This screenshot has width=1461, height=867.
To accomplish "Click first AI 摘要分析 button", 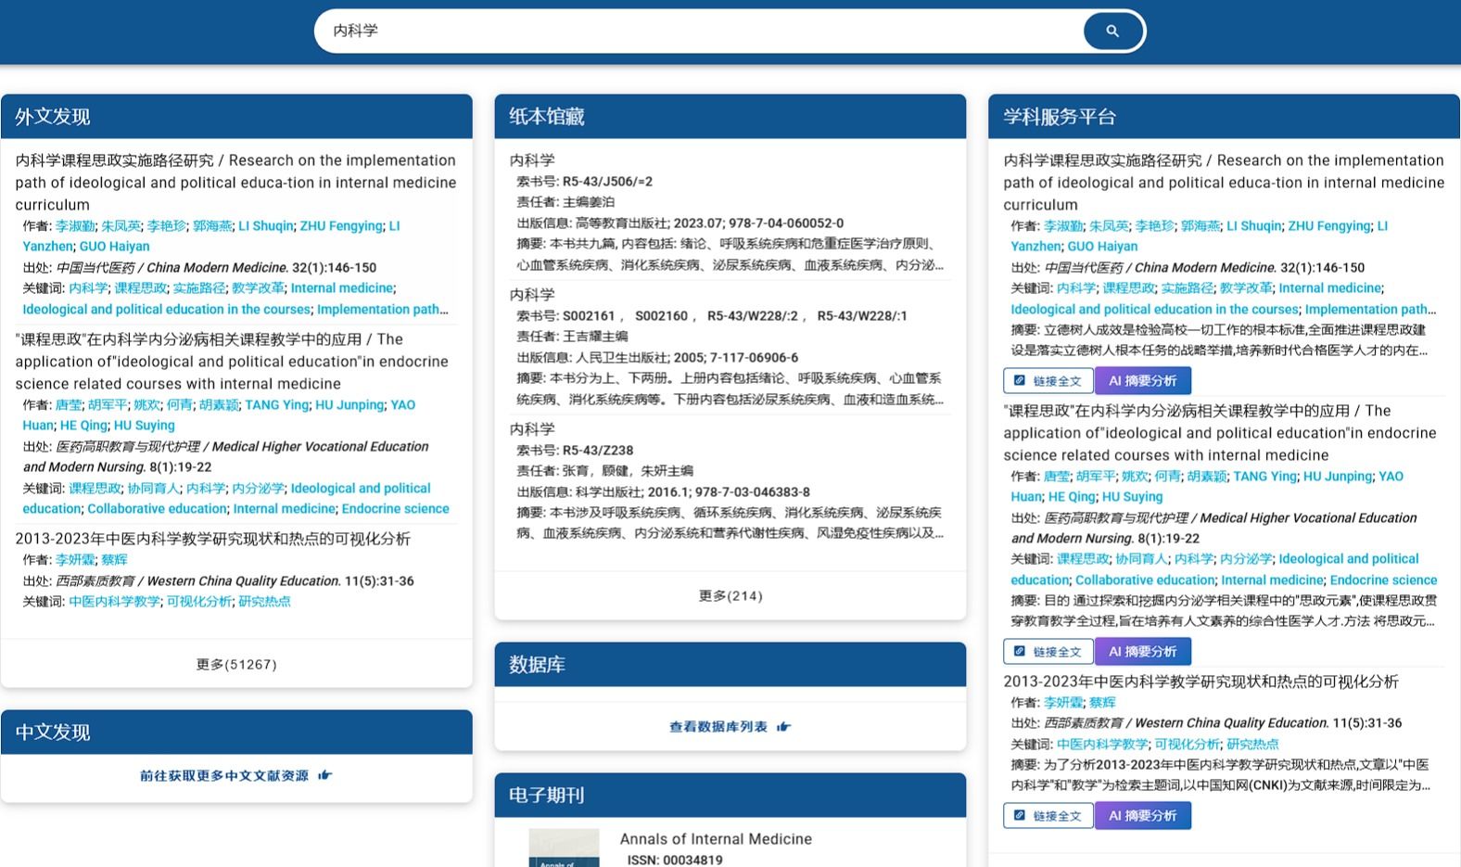I will click(1142, 381).
